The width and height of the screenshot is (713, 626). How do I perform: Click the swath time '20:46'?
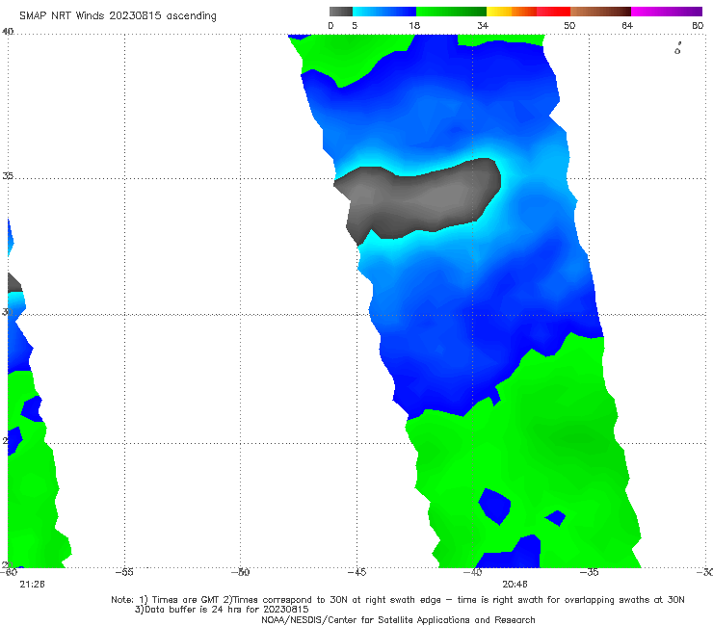pos(515,585)
